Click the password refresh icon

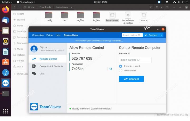(111, 69)
